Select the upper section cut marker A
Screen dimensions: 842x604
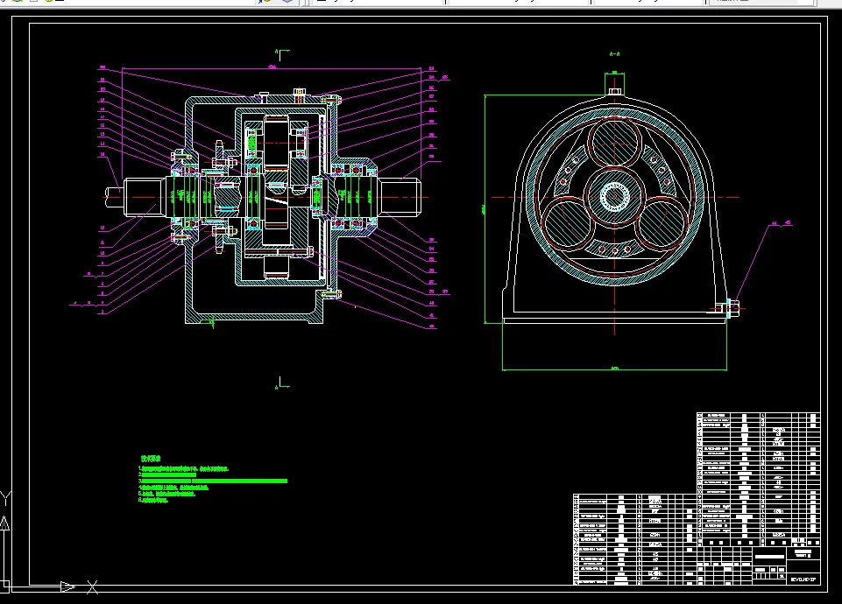point(282,53)
